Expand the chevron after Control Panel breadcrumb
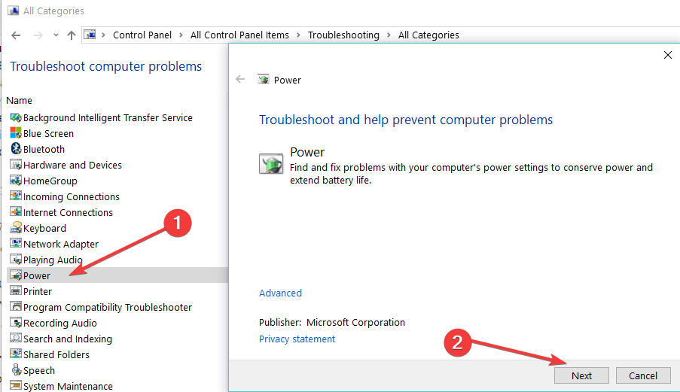680x392 pixels. pos(181,35)
